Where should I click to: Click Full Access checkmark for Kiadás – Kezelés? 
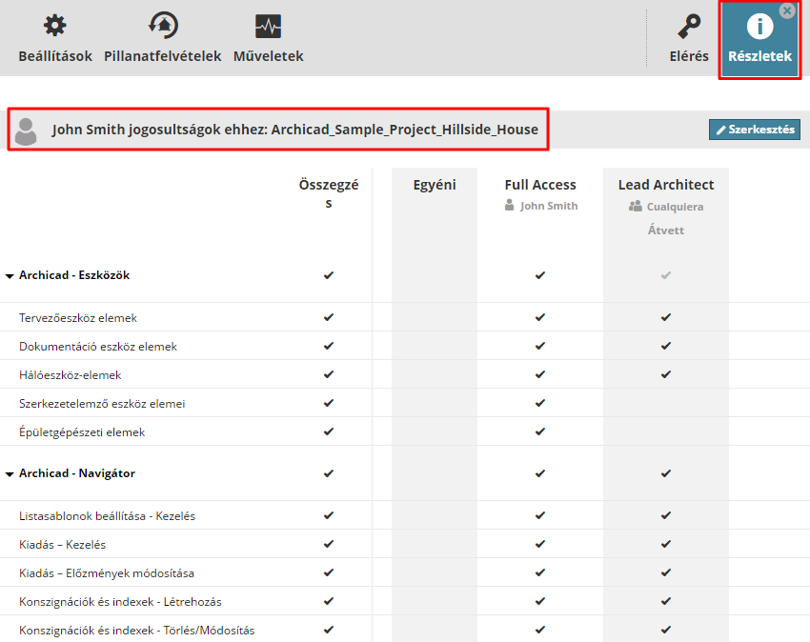pyautogui.click(x=540, y=544)
